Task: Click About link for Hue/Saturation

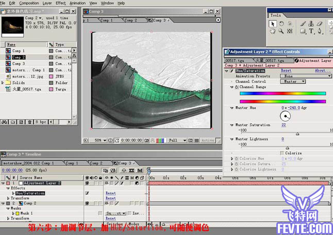Action: [x=323, y=71]
